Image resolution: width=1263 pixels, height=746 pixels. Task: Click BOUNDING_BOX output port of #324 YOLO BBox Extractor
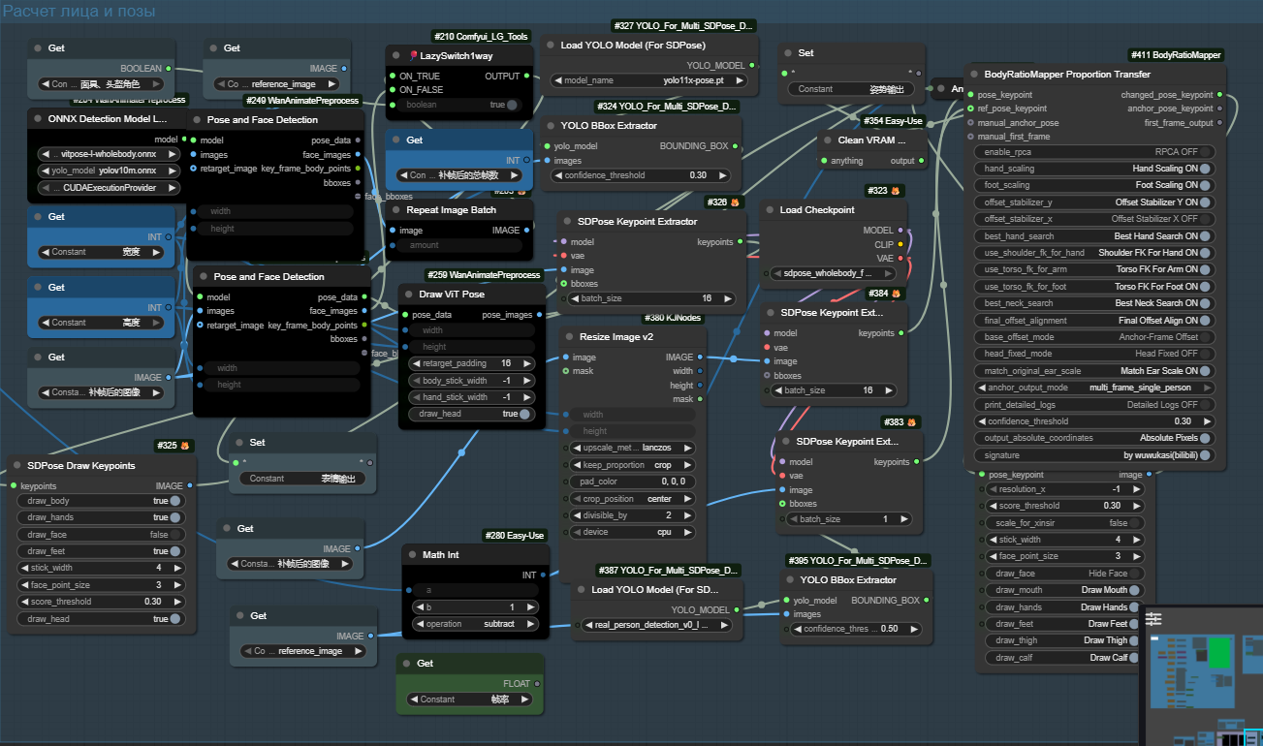736,146
